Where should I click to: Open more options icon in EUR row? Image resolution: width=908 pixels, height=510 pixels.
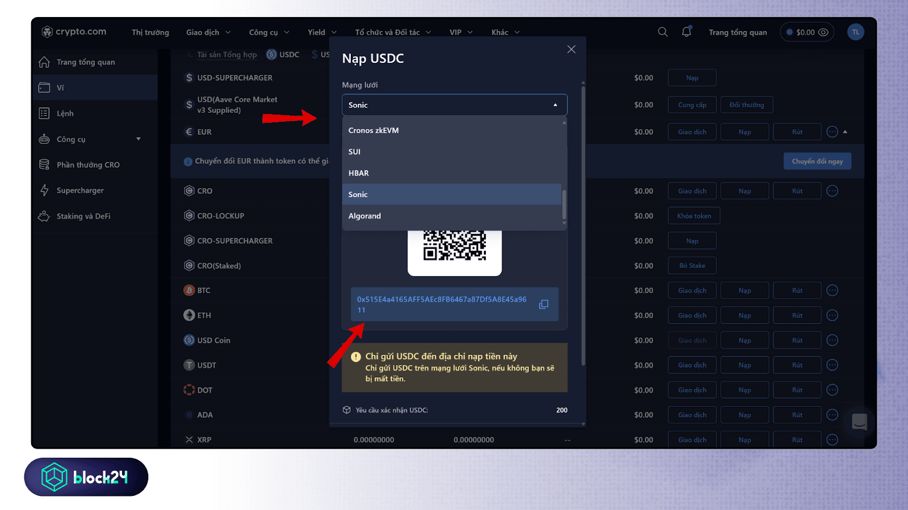click(x=833, y=132)
